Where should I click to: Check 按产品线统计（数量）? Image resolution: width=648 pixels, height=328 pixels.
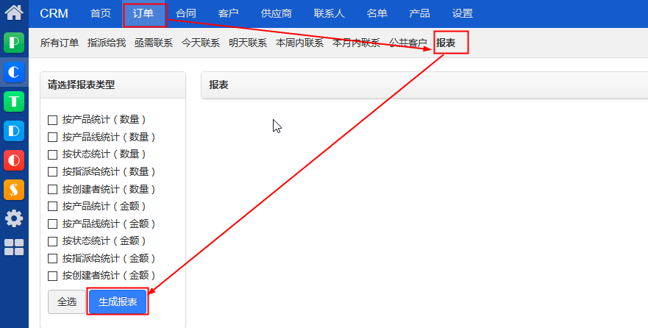coord(52,137)
